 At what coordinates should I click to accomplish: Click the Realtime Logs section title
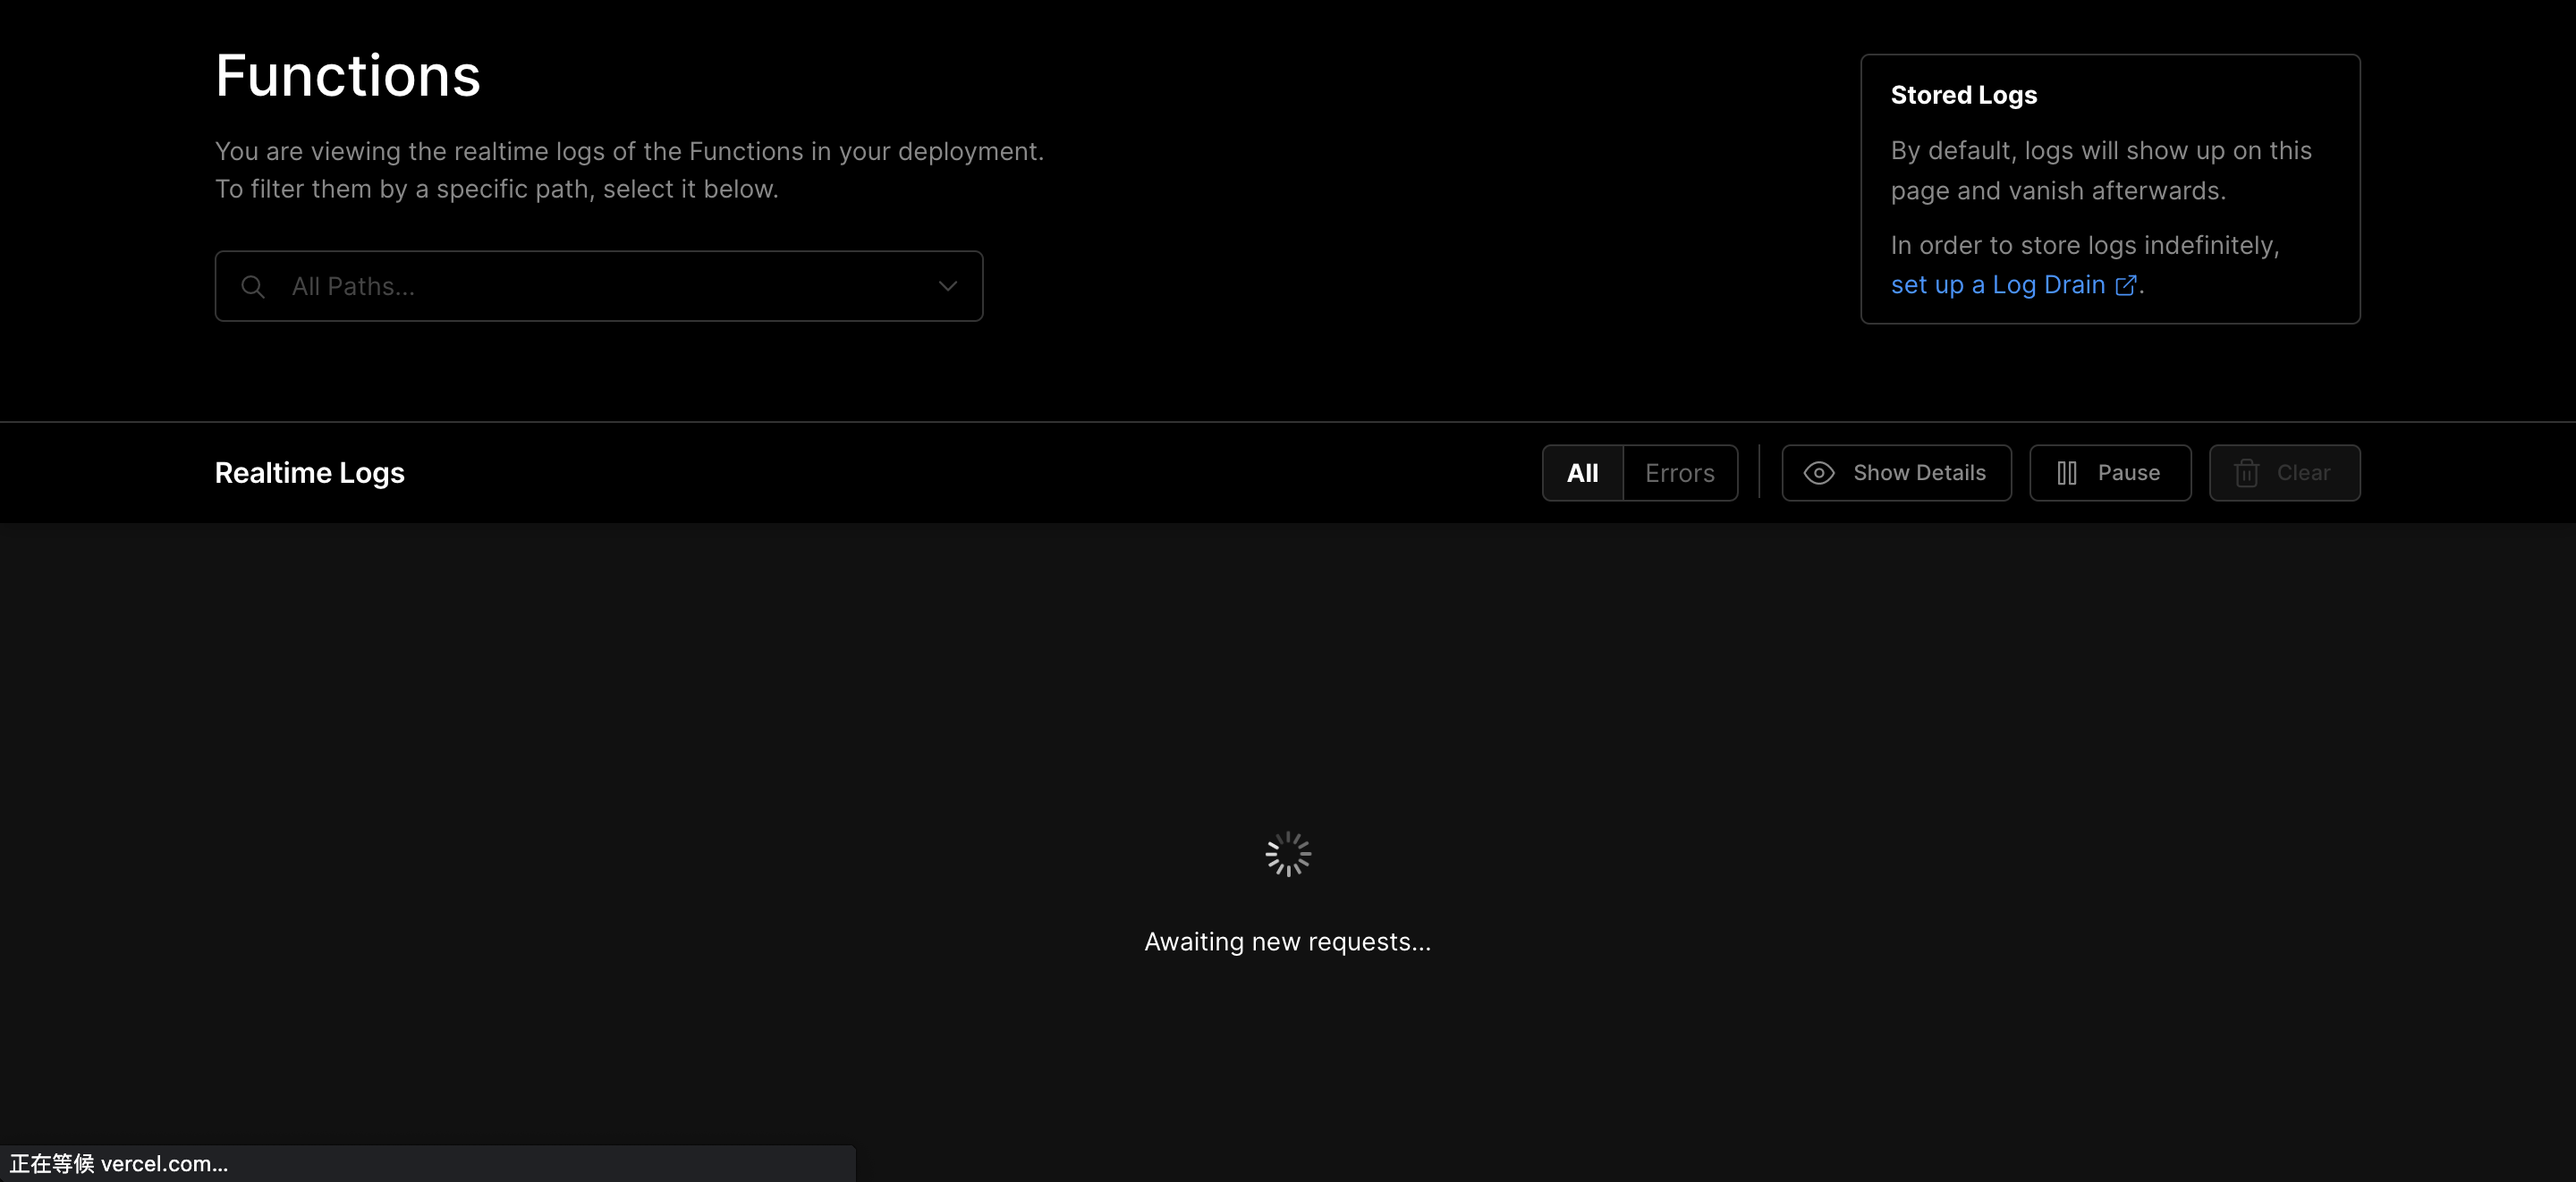coord(309,473)
